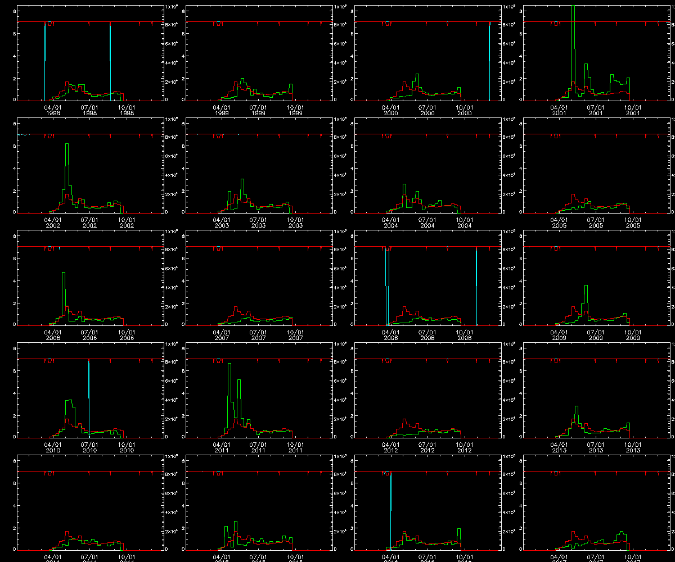Click the red horizontal line in the 2012 plot
This screenshot has height=562, width=675.
(x=427, y=359)
